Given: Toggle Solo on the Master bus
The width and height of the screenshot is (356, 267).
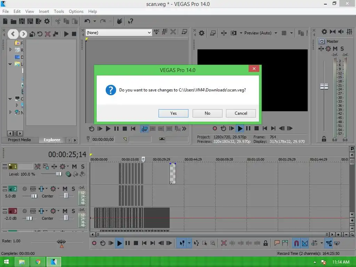Looking at the screenshot, I should 342,49.
